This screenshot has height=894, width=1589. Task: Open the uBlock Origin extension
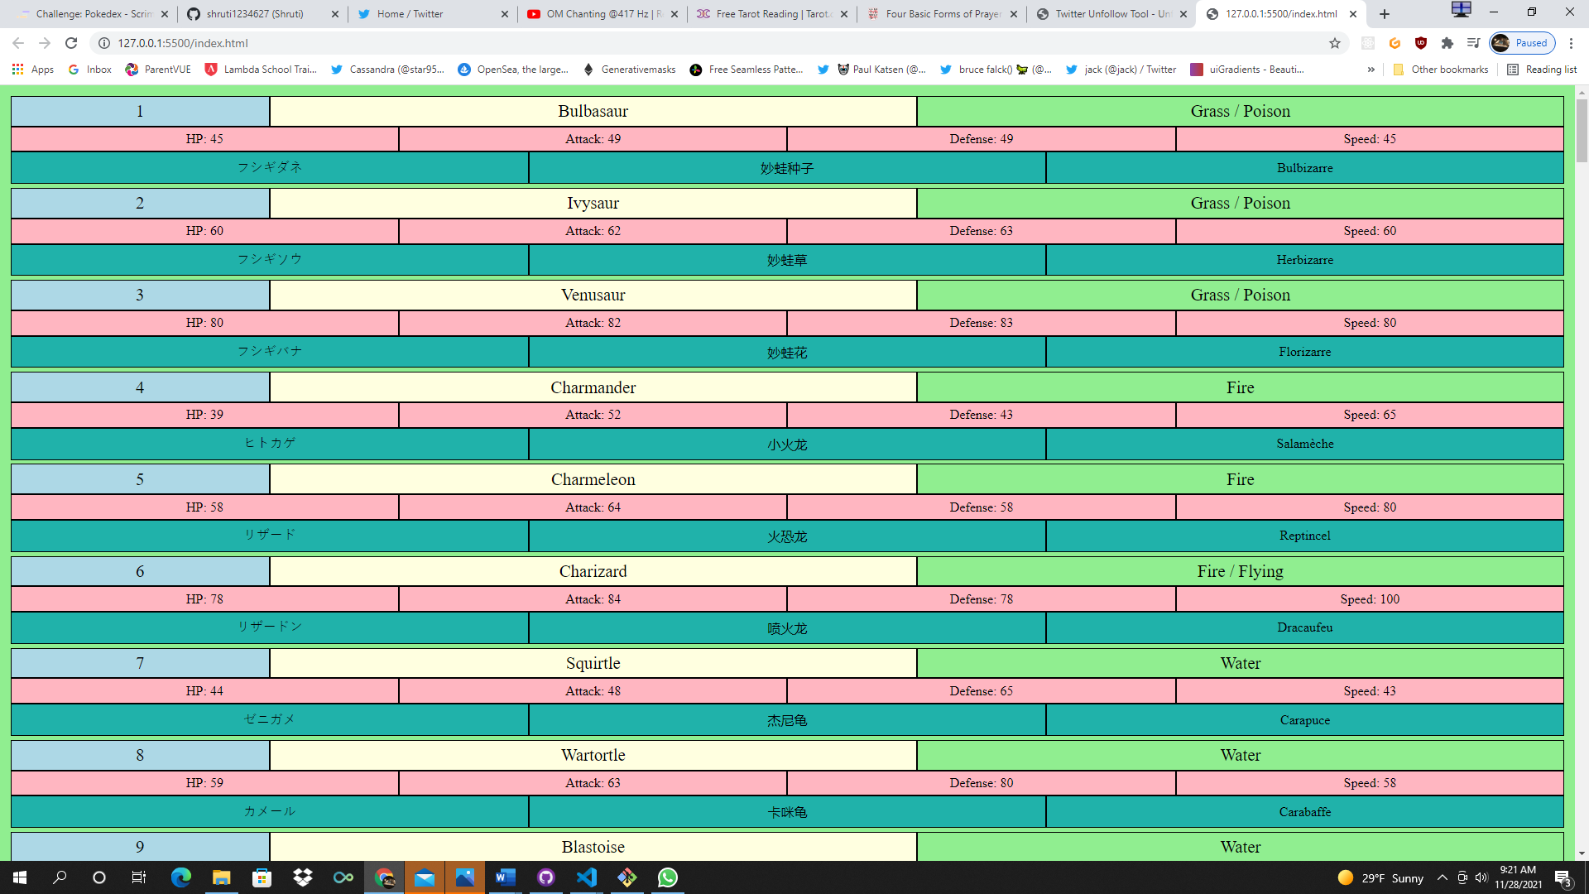click(x=1421, y=43)
